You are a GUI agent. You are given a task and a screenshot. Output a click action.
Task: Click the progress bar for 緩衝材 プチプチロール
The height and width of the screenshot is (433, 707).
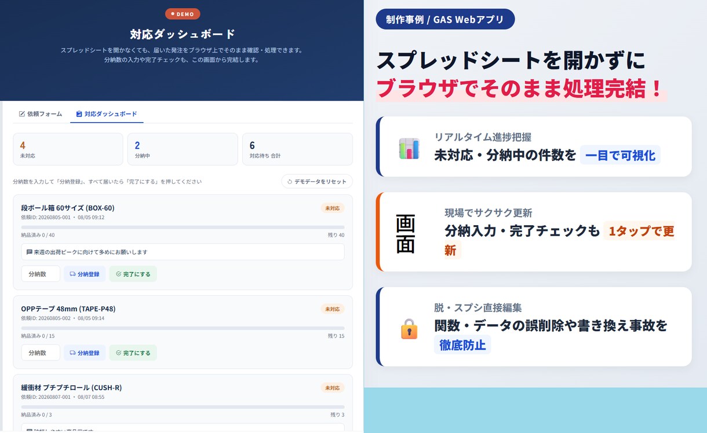click(x=183, y=407)
